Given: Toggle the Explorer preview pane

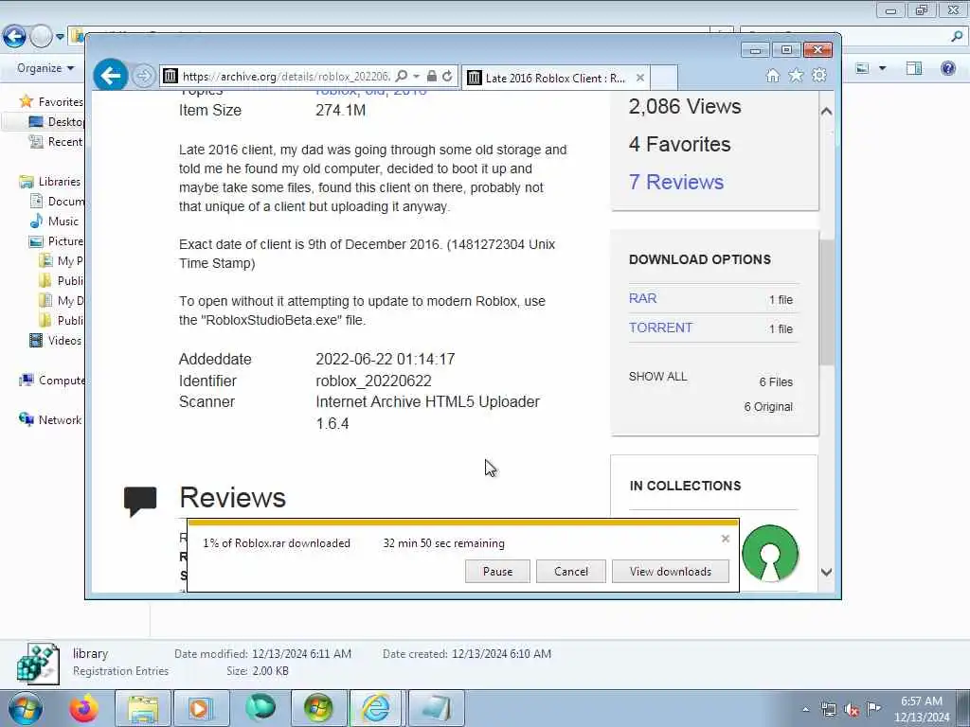Looking at the screenshot, I should (x=914, y=68).
